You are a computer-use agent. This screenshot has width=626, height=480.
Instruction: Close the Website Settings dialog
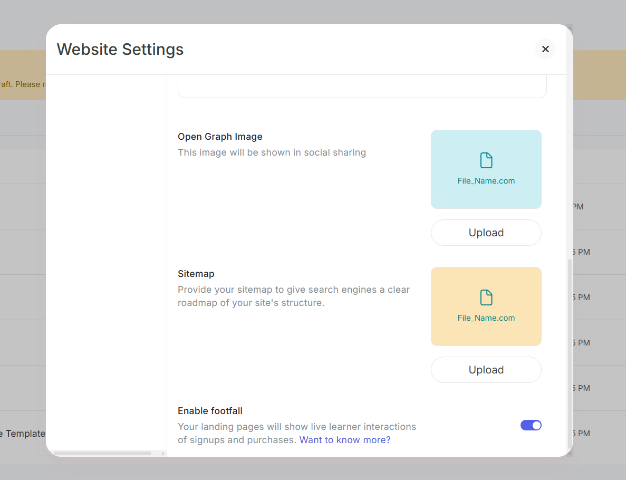click(545, 49)
